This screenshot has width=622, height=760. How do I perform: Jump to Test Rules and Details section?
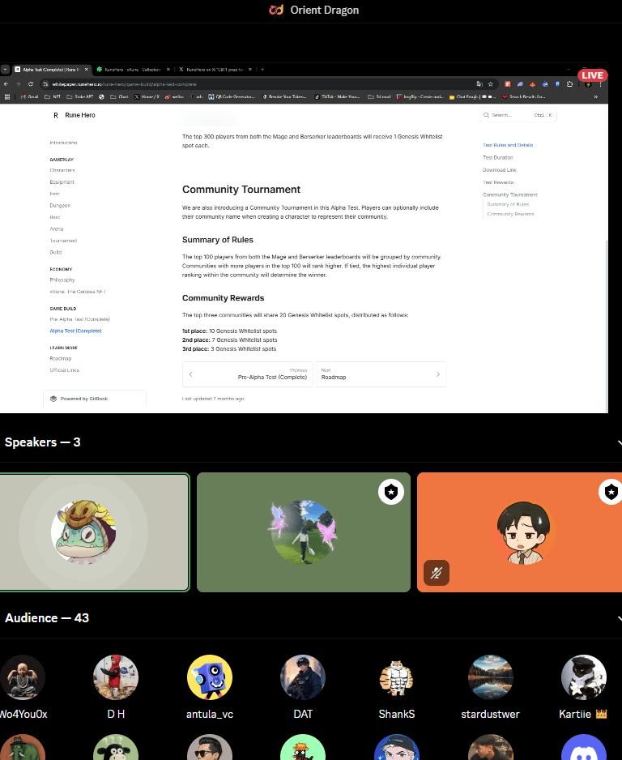pos(508,145)
